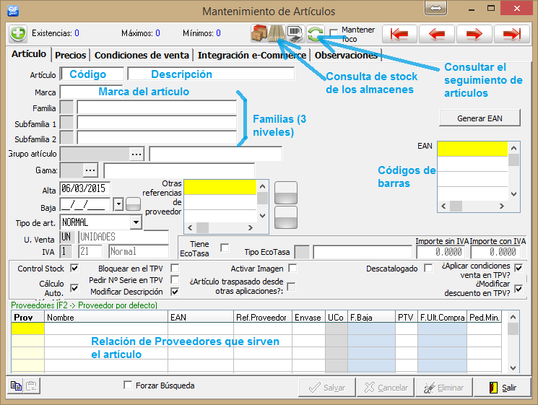
Task: Open the boxes stock icon in toolbar
Action: (x=259, y=33)
